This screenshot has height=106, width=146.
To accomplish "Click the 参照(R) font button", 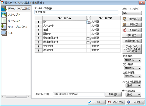I will [113, 94].
